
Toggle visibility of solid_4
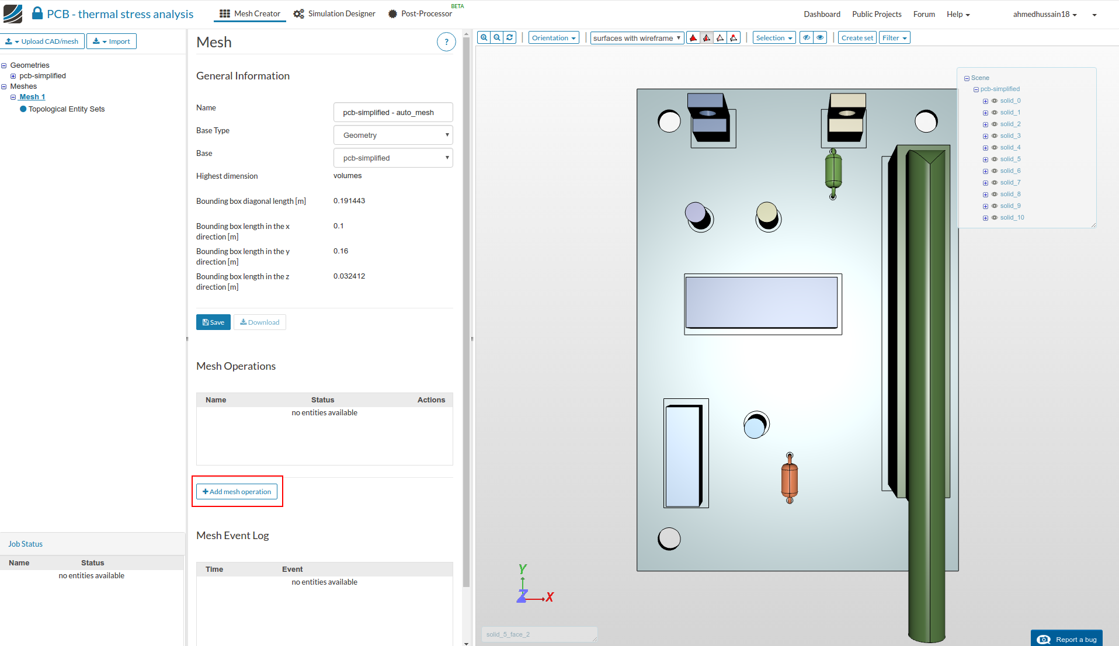click(994, 148)
